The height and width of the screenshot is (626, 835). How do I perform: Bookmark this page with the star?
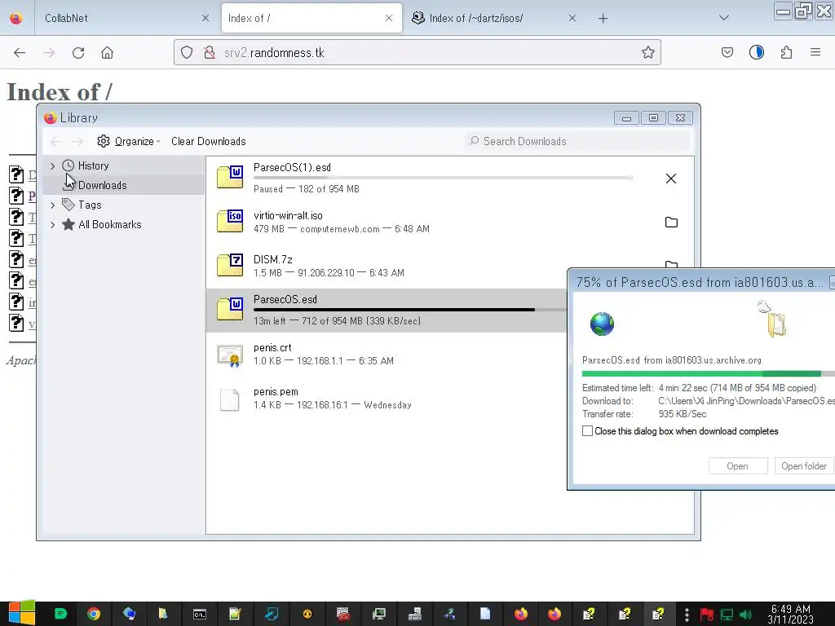(647, 52)
